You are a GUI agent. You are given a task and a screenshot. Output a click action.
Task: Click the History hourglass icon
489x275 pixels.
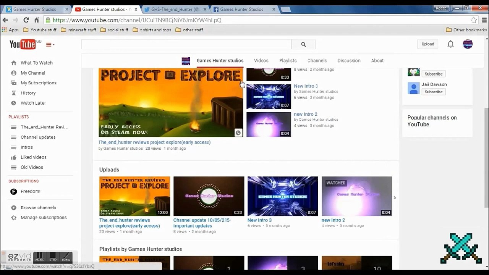pyautogui.click(x=14, y=93)
